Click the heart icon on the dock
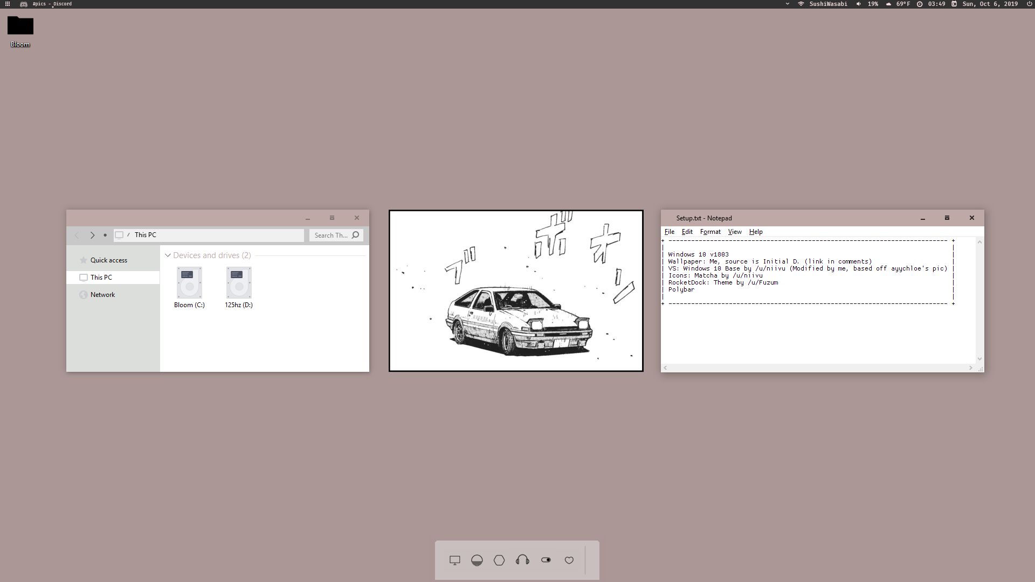 tap(569, 560)
